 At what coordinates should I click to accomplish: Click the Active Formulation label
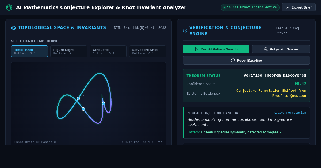(290, 113)
